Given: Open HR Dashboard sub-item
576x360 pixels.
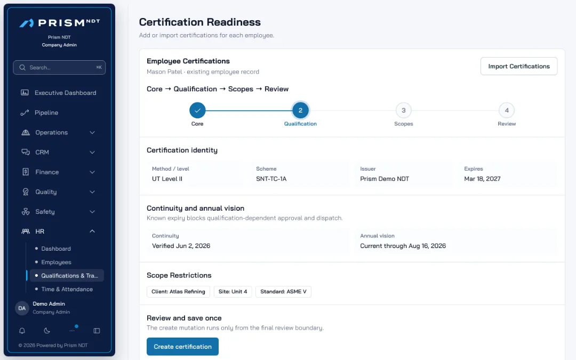Looking at the screenshot, I should tap(56, 249).
